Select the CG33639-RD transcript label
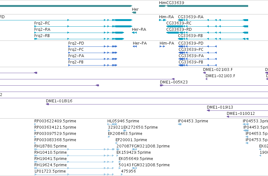Viewport: 268px width, 176px height. coord(179,29)
